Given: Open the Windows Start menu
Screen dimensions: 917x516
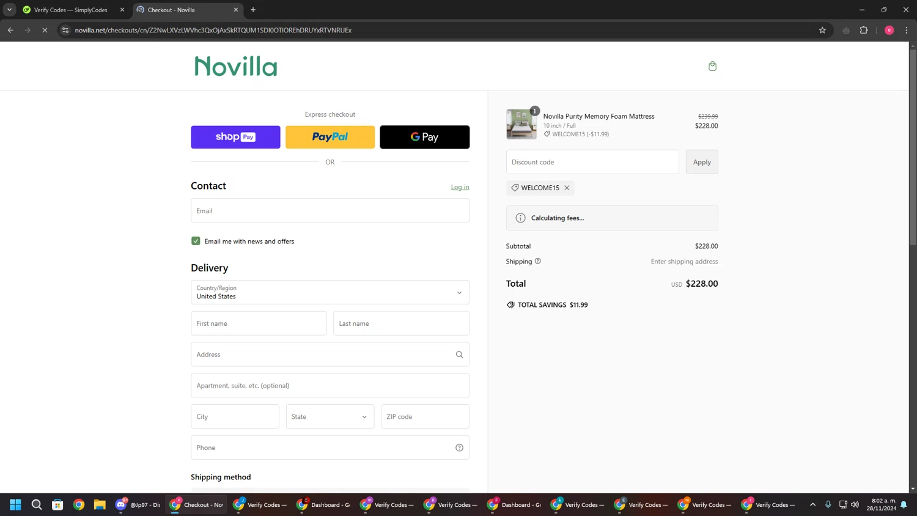Looking at the screenshot, I should 16,504.
